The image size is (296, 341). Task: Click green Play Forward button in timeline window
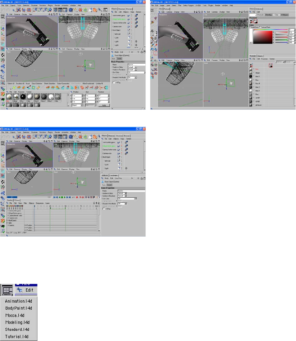click(x=64, y=197)
